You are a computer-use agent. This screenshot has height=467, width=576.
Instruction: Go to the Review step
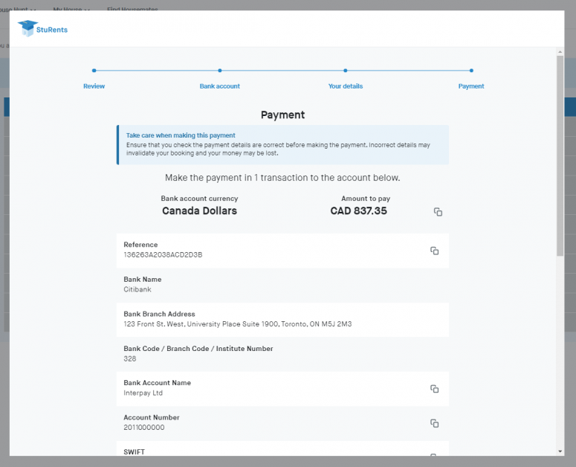tap(94, 86)
